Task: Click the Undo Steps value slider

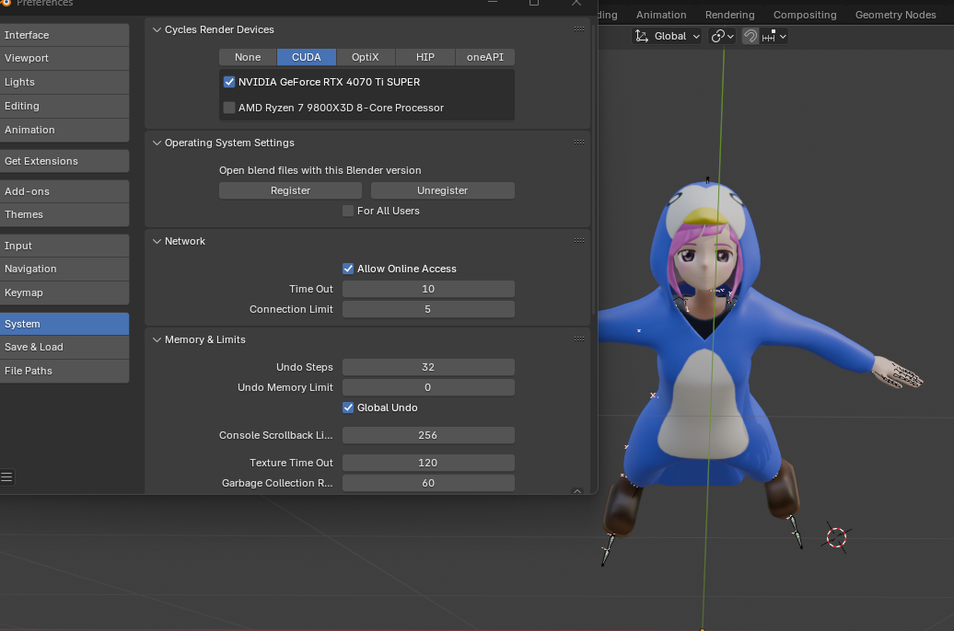Action: [428, 367]
